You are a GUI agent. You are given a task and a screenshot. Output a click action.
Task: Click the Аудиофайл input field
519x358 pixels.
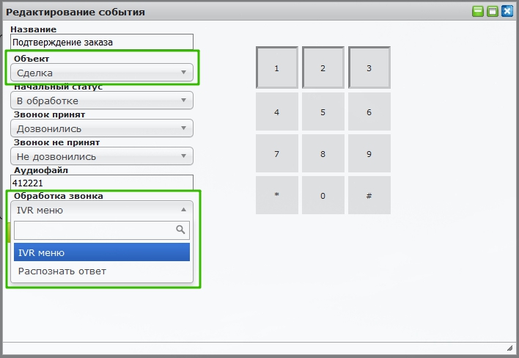102,183
